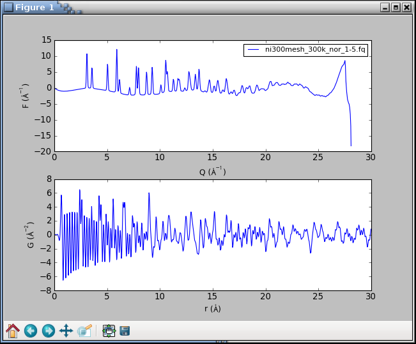Click the Figure 1 title bar text
The width and height of the screenshot is (416, 344).
35,7
